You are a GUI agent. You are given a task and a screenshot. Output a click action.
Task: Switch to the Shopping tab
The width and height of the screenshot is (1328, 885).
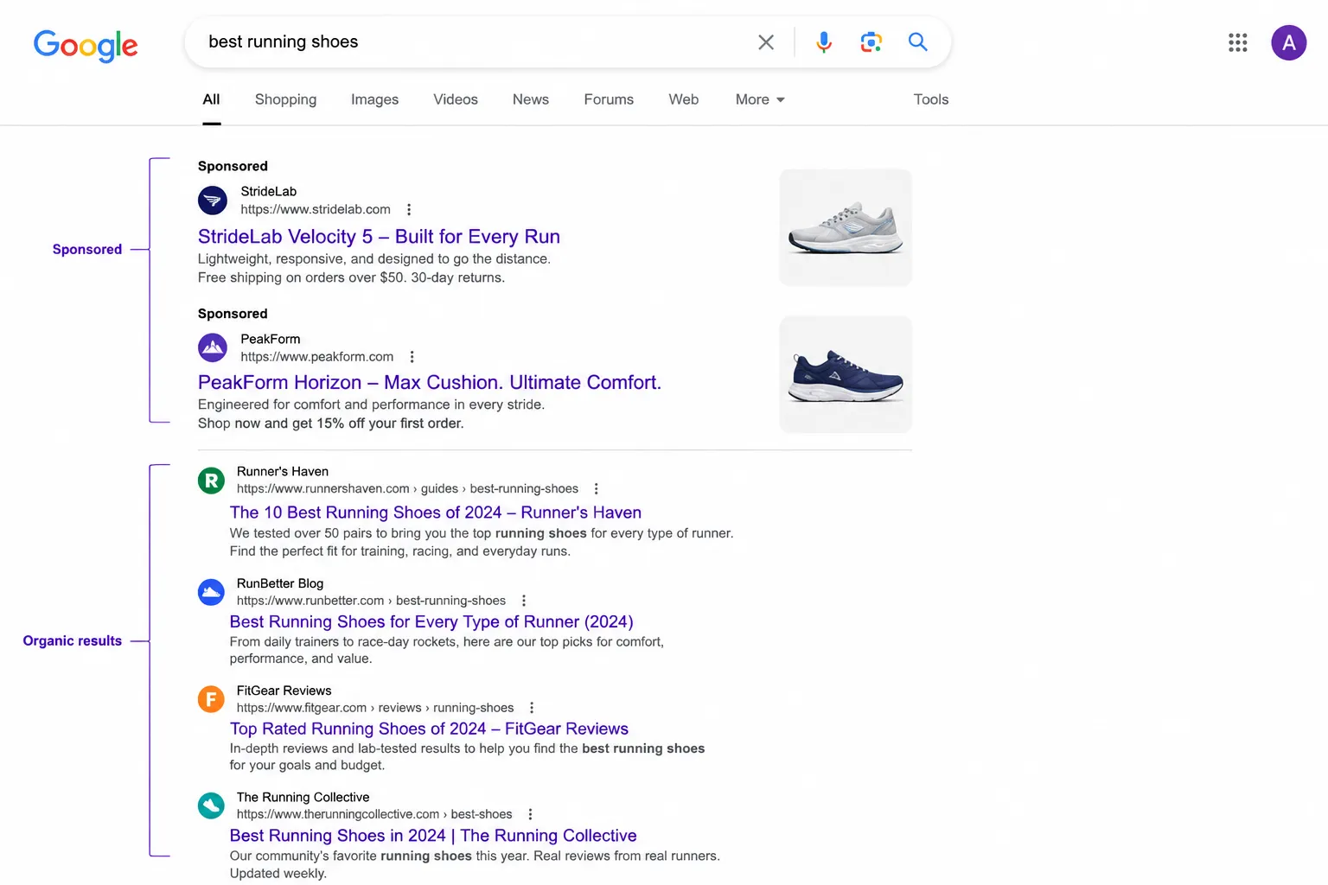coord(285,99)
